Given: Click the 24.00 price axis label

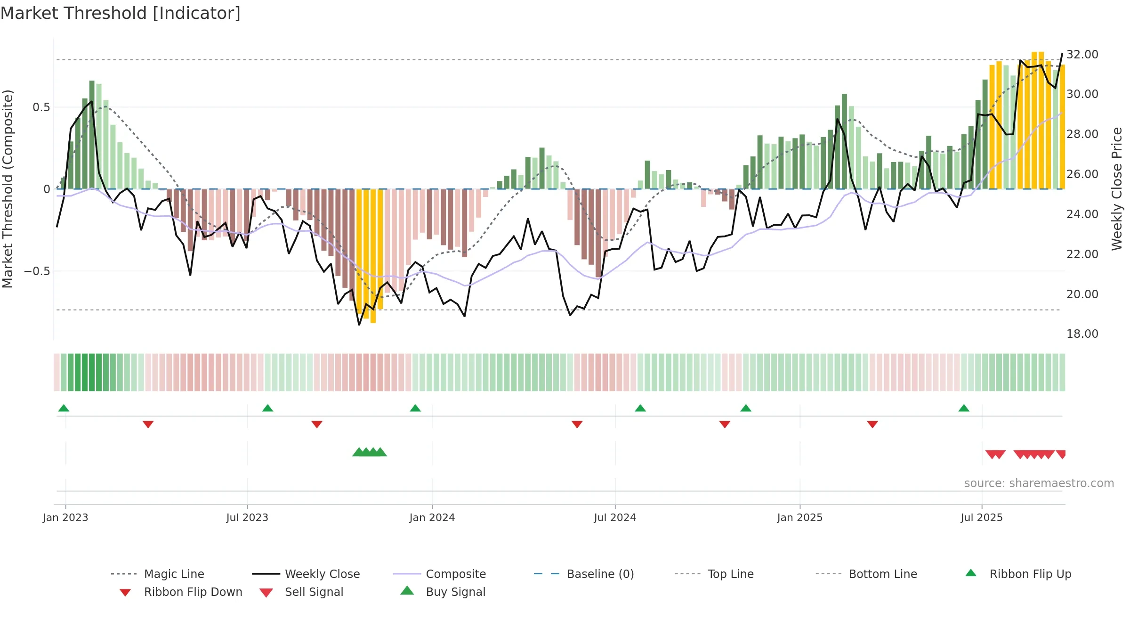Looking at the screenshot, I should (1082, 214).
